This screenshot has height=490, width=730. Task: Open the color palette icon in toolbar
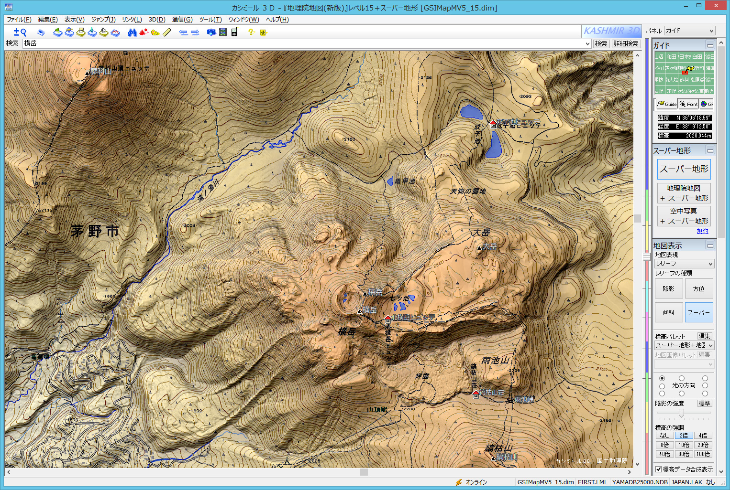pos(155,32)
